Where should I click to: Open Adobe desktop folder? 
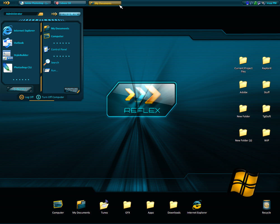click(x=243, y=87)
